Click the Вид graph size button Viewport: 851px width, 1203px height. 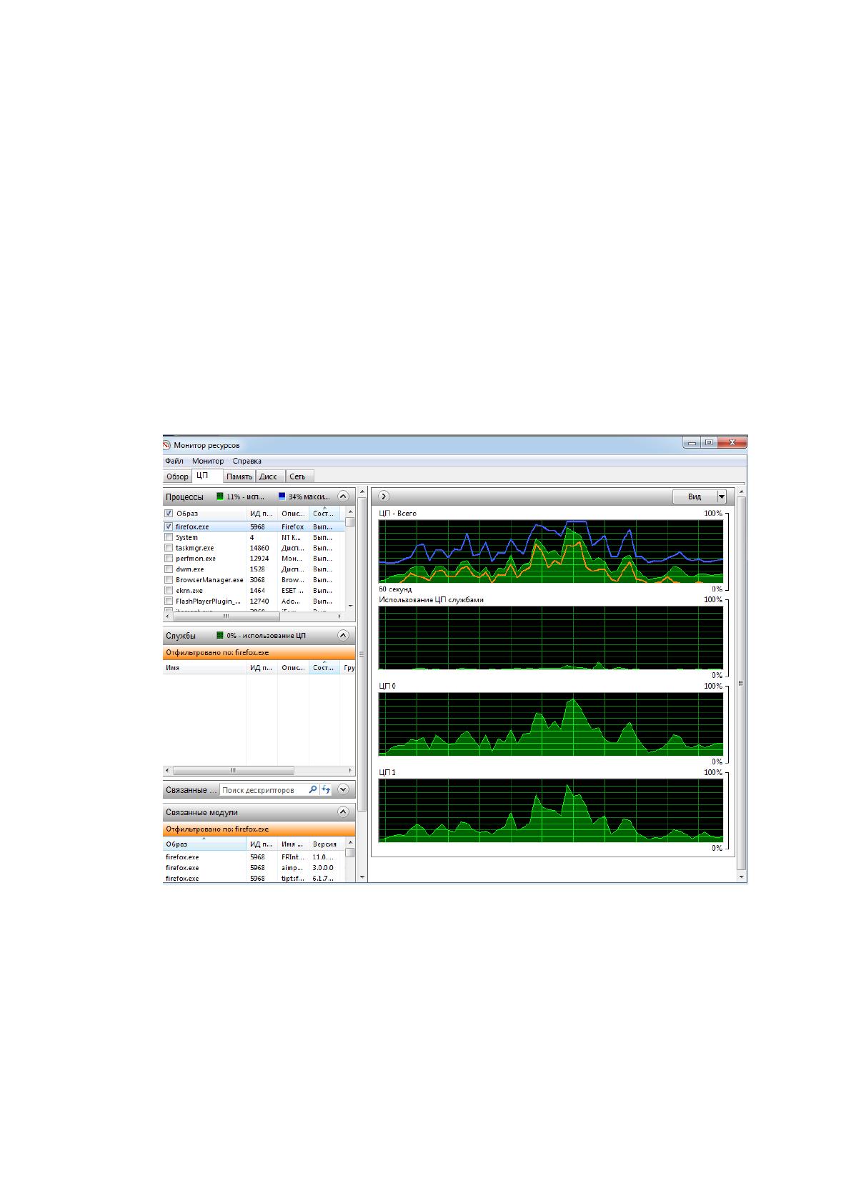(x=695, y=496)
